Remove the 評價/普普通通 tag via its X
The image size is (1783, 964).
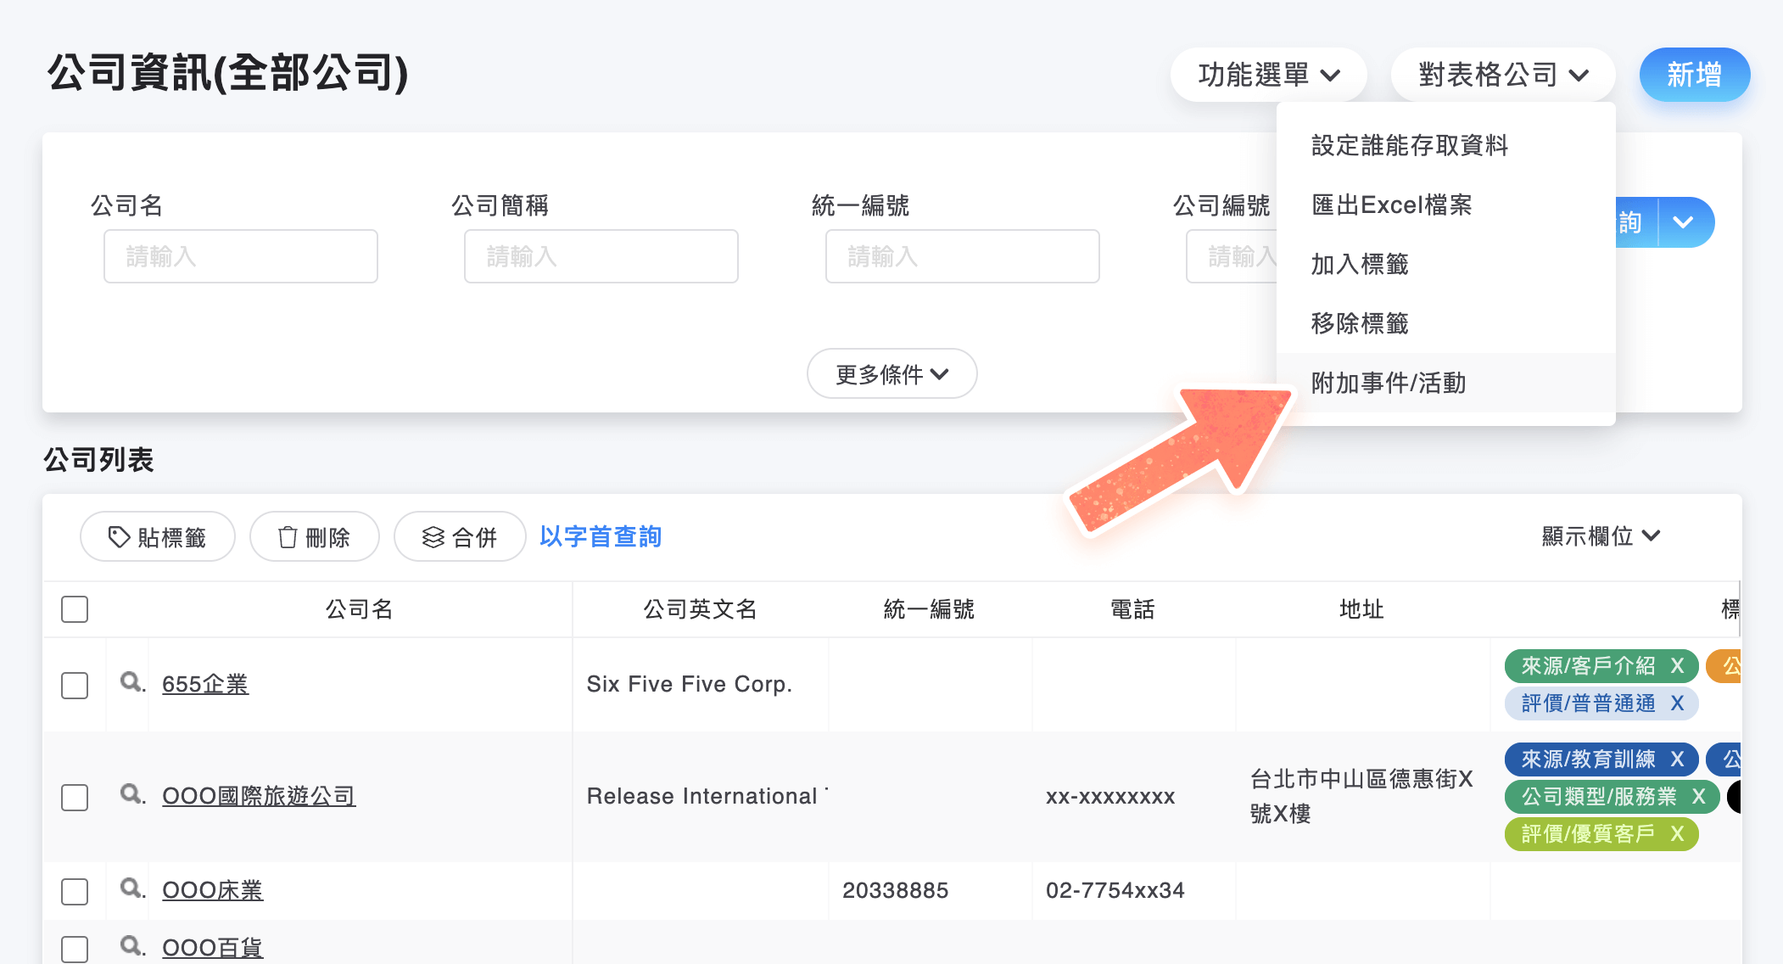pos(1678,703)
